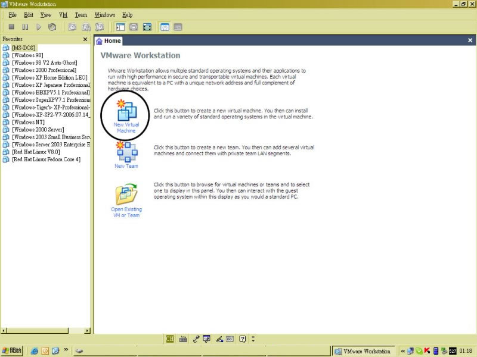
Task: Switch to the Home tab
Action: 109,40
